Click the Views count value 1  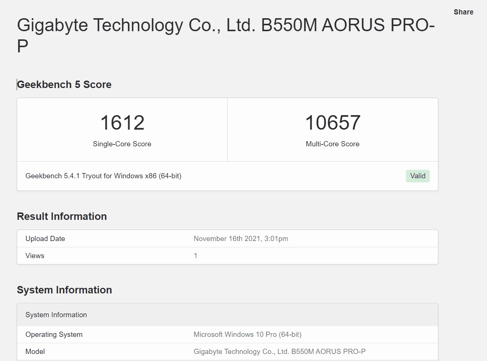tap(196, 256)
